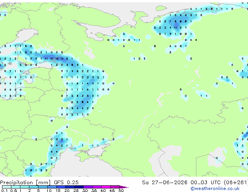The width and height of the screenshot is (248, 192).
Task: Click the legend scale label '50'
Action: (121, 190)
